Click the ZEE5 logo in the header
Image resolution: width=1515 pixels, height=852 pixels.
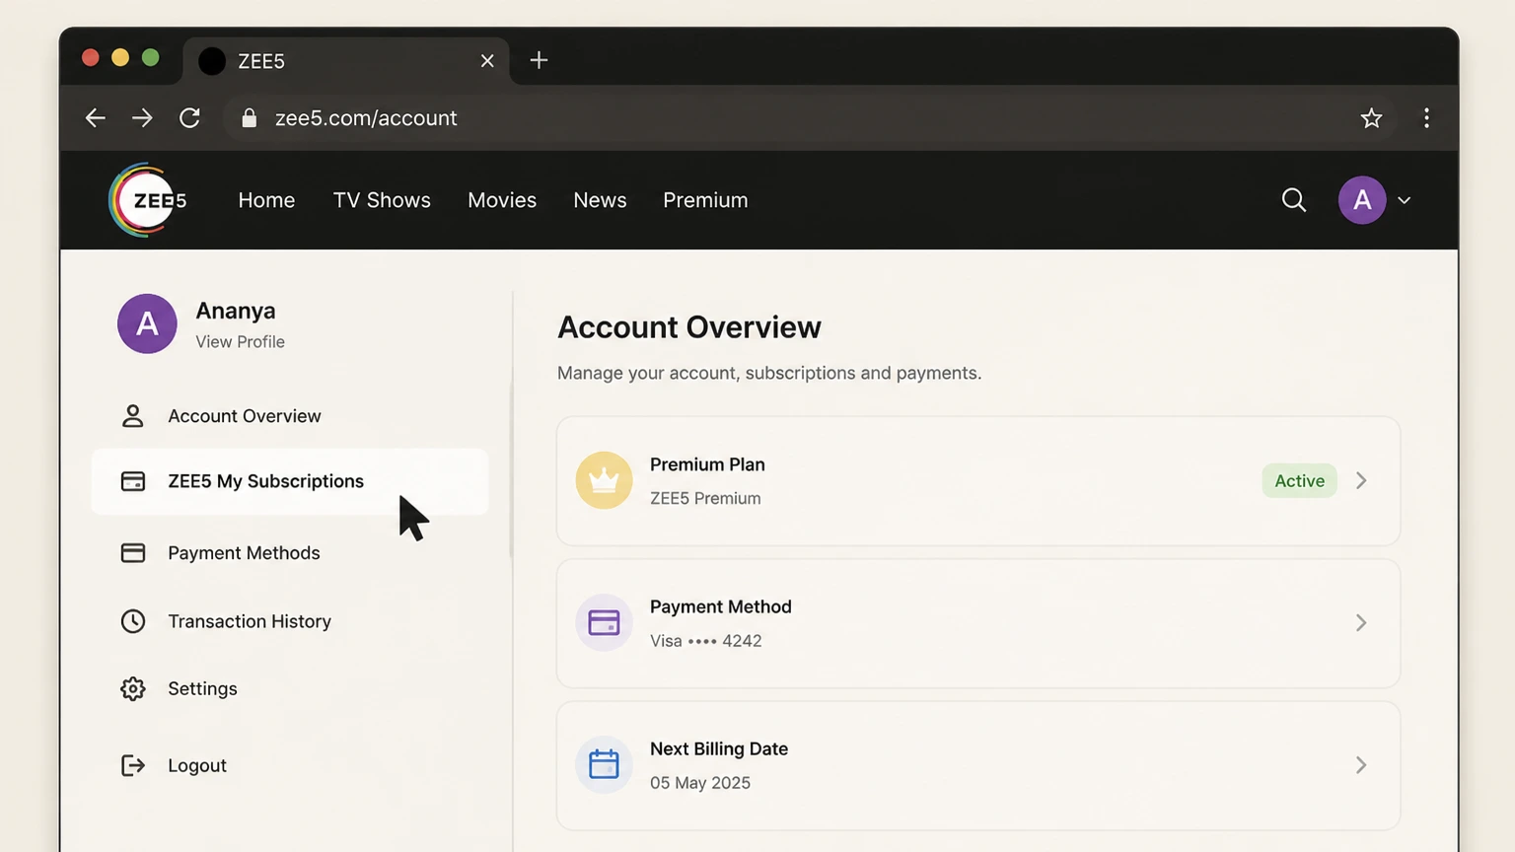pyautogui.click(x=147, y=200)
